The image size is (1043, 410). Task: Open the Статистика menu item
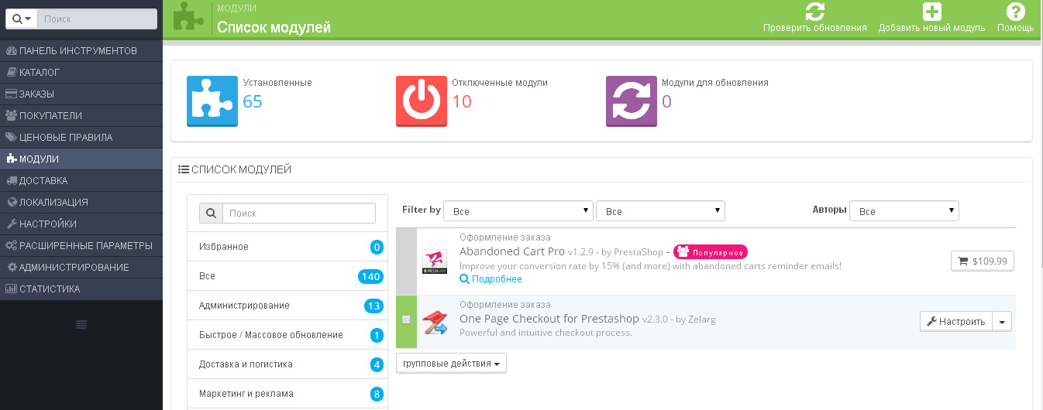click(81, 289)
